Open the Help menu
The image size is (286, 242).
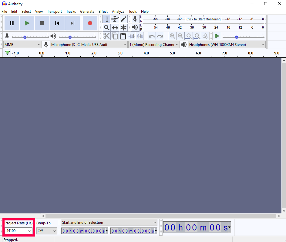coord(145,12)
